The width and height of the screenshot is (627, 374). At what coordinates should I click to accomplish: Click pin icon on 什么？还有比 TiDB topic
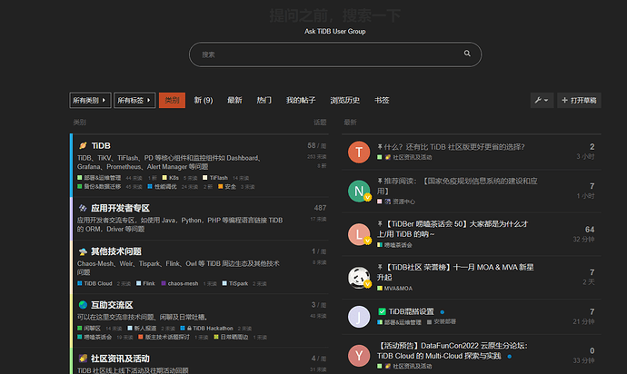point(380,147)
